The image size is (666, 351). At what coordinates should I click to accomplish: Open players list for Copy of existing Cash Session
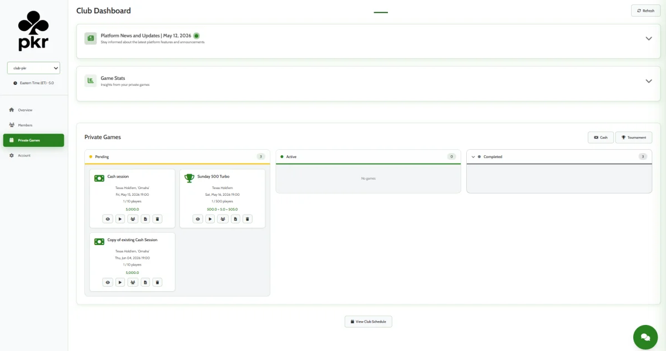[x=133, y=282]
